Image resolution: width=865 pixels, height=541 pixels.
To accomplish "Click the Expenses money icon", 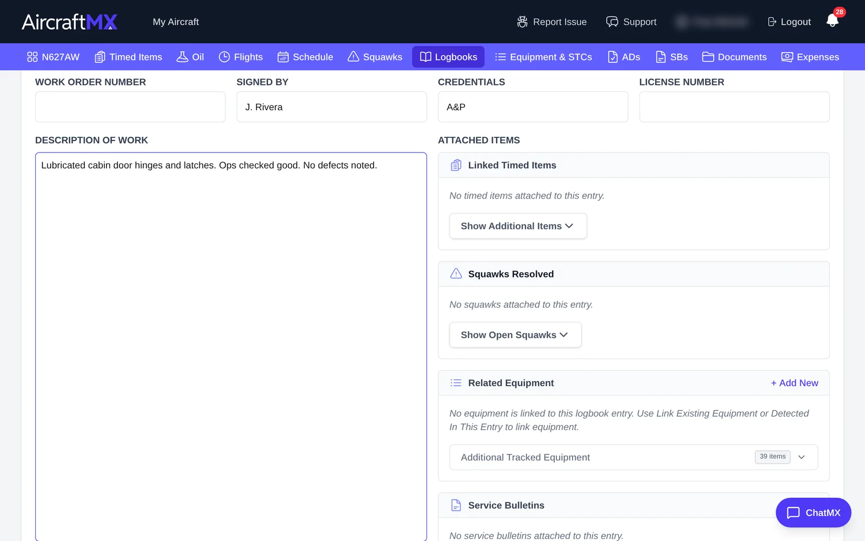I will pos(787,57).
